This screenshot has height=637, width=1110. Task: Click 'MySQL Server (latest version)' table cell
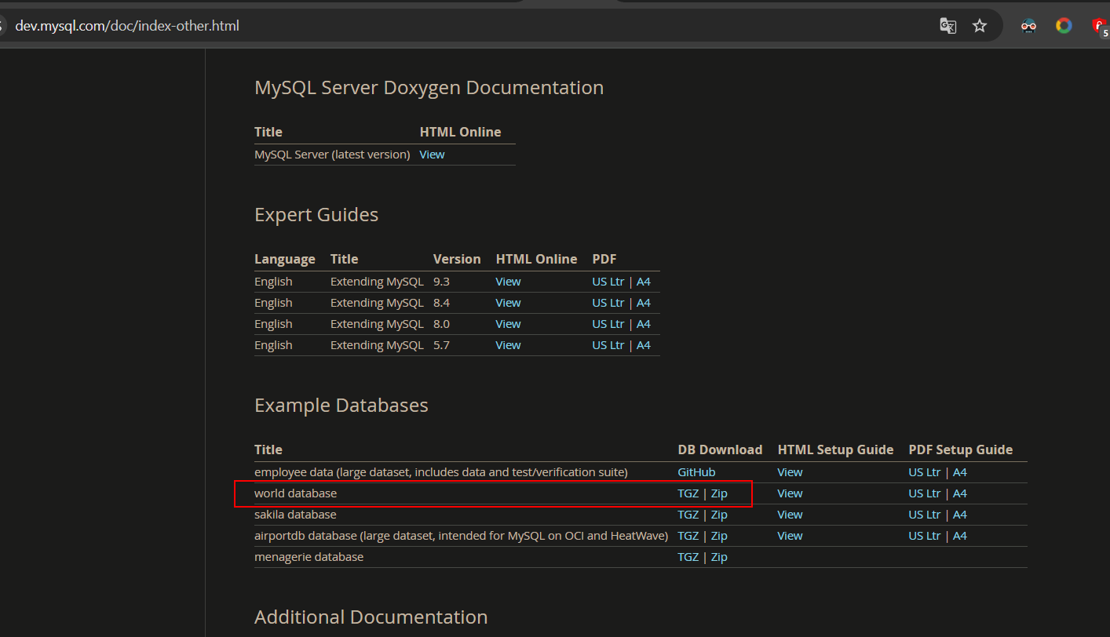[332, 155]
